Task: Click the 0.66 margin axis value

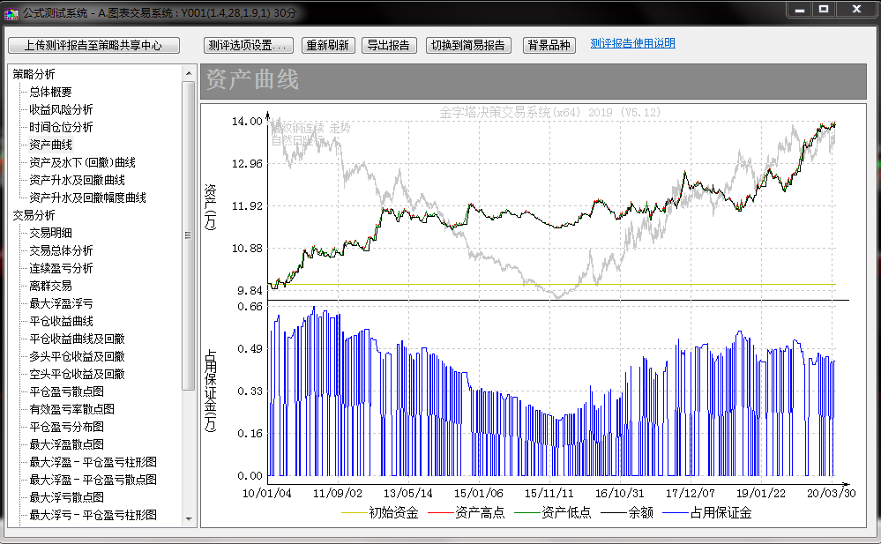Action: point(250,307)
